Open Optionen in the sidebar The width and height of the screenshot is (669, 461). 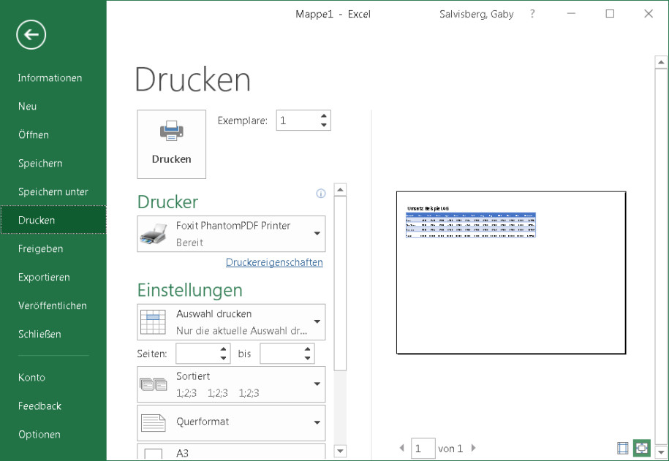pos(39,434)
